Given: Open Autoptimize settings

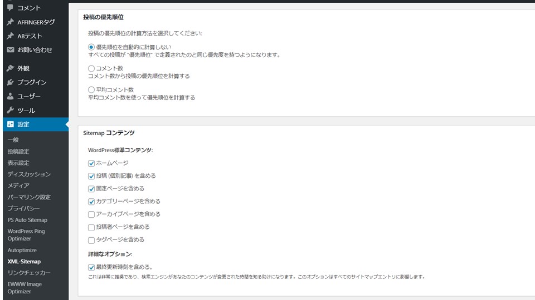Looking at the screenshot, I should click(x=22, y=250).
